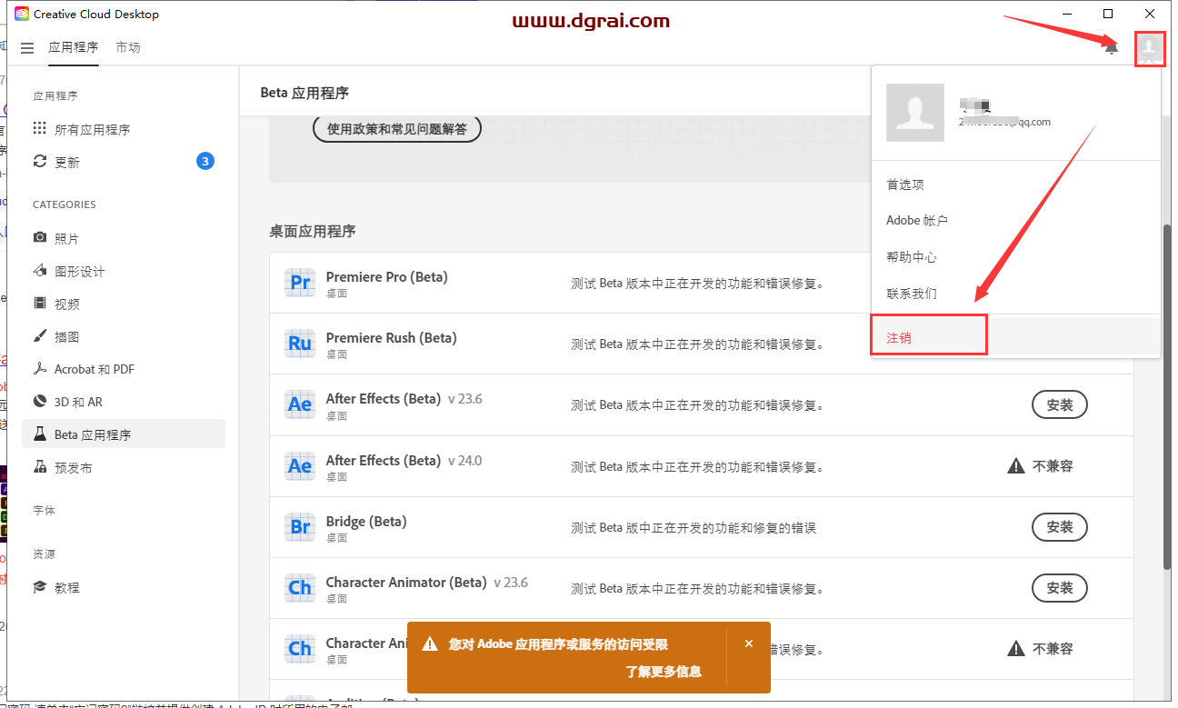This screenshot has height=708, width=1178.
Task: Click the After Effects v24.0 Ae icon
Action: [x=299, y=466]
